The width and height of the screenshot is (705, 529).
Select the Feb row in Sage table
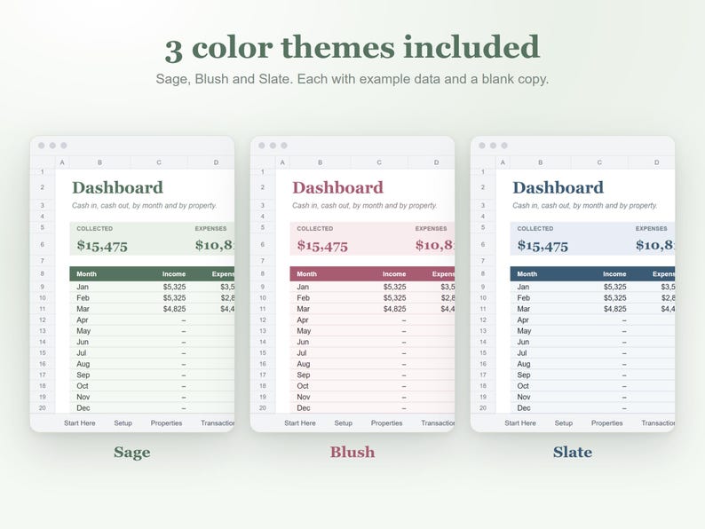(152, 298)
